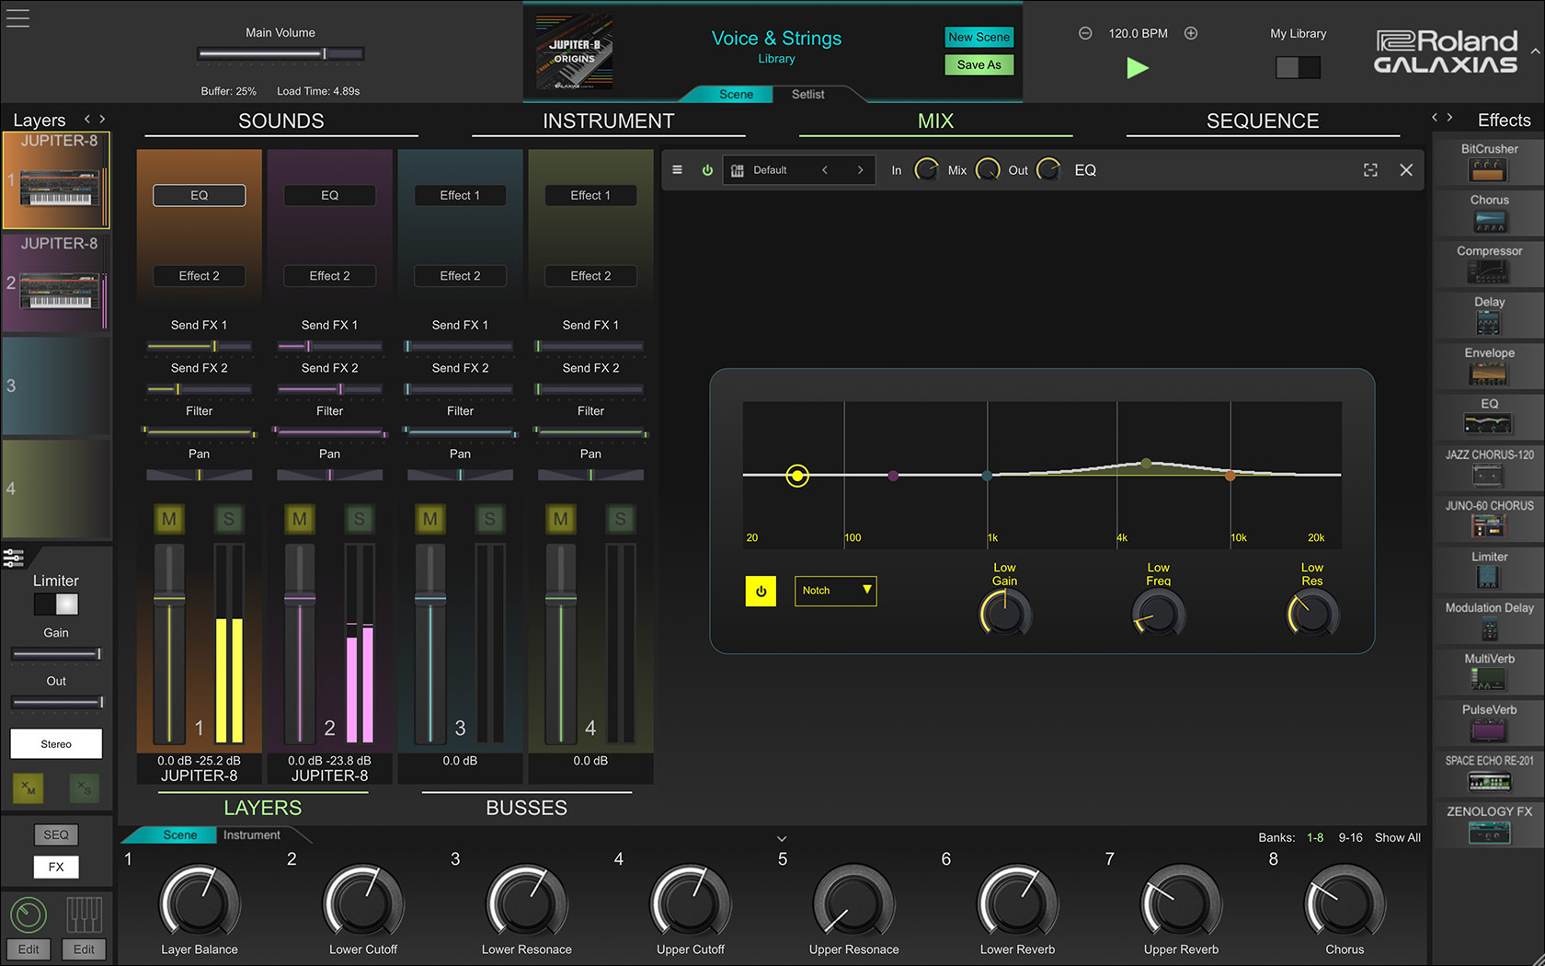The height and width of the screenshot is (966, 1545).
Task: Switch to the SOUNDS tab
Action: (x=281, y=121)
